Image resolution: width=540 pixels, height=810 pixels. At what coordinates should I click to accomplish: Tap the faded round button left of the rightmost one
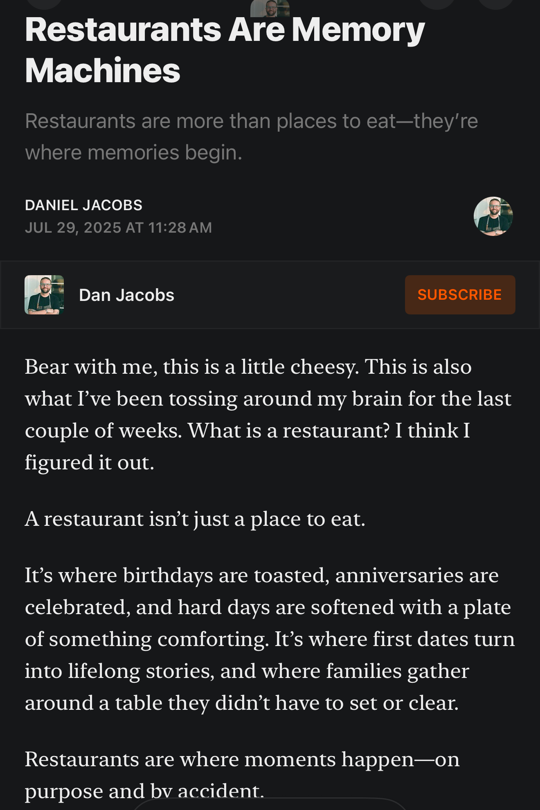[437, 4]
